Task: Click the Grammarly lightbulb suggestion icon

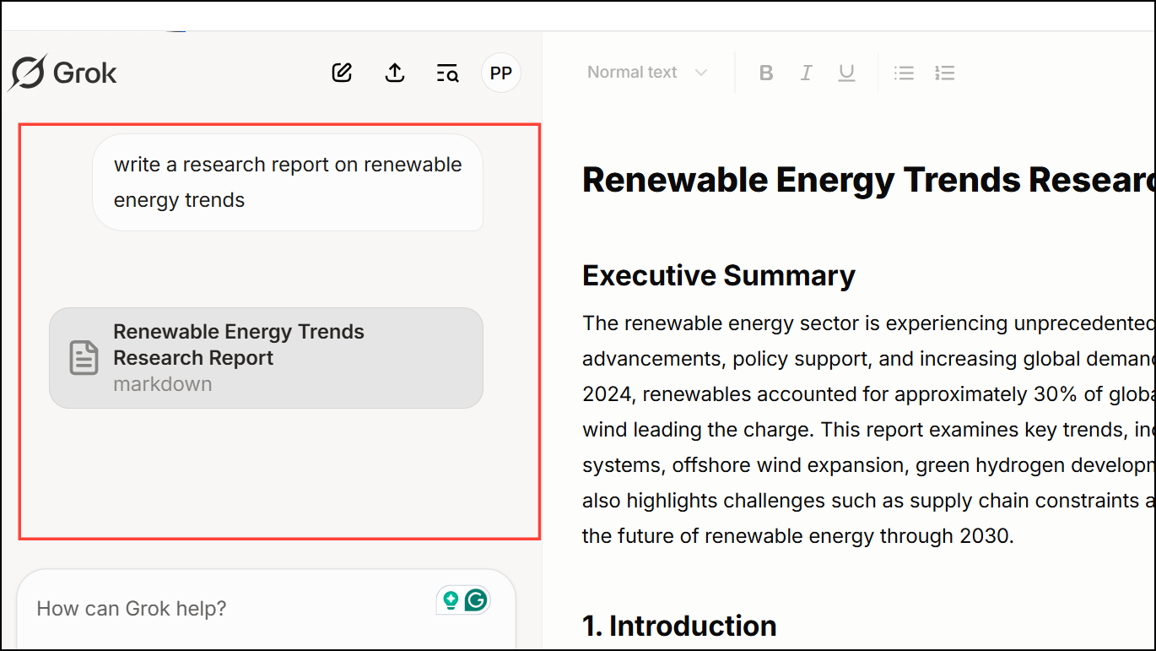Action: coord(451,600)
